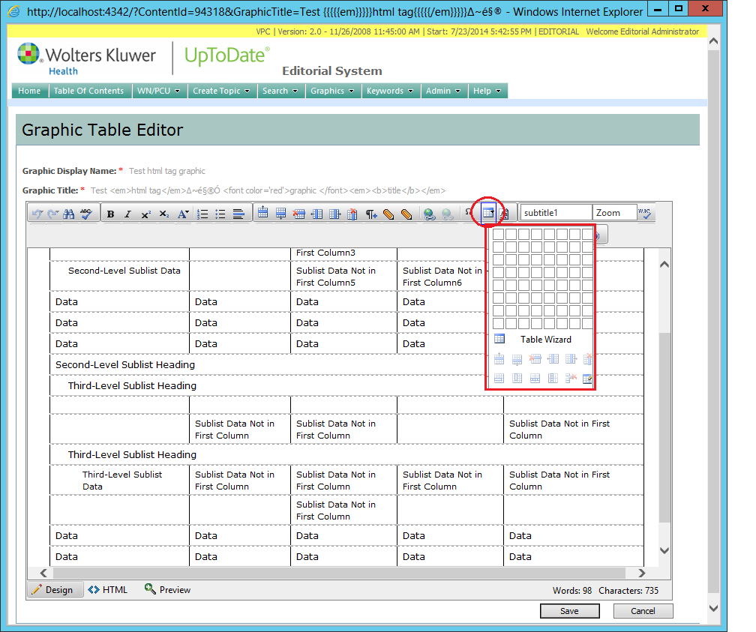Insert a bulleted list
756x632 pixels.
click(220, 214)
